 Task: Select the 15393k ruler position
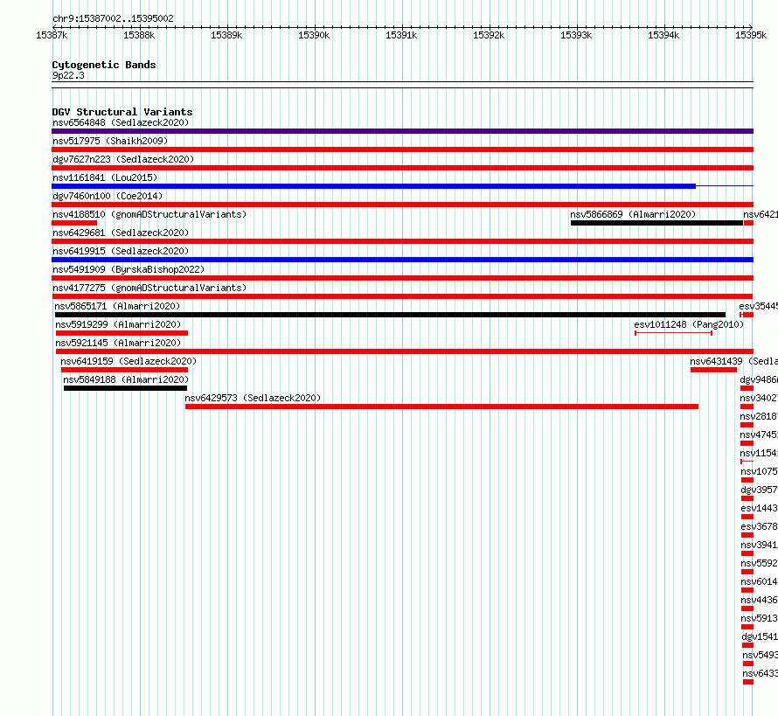tap(575, 35)
